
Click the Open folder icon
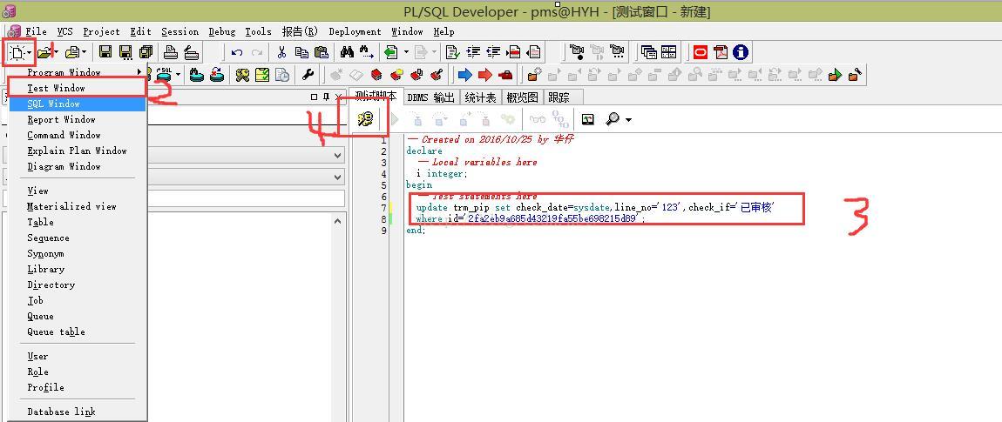(44, 52)
